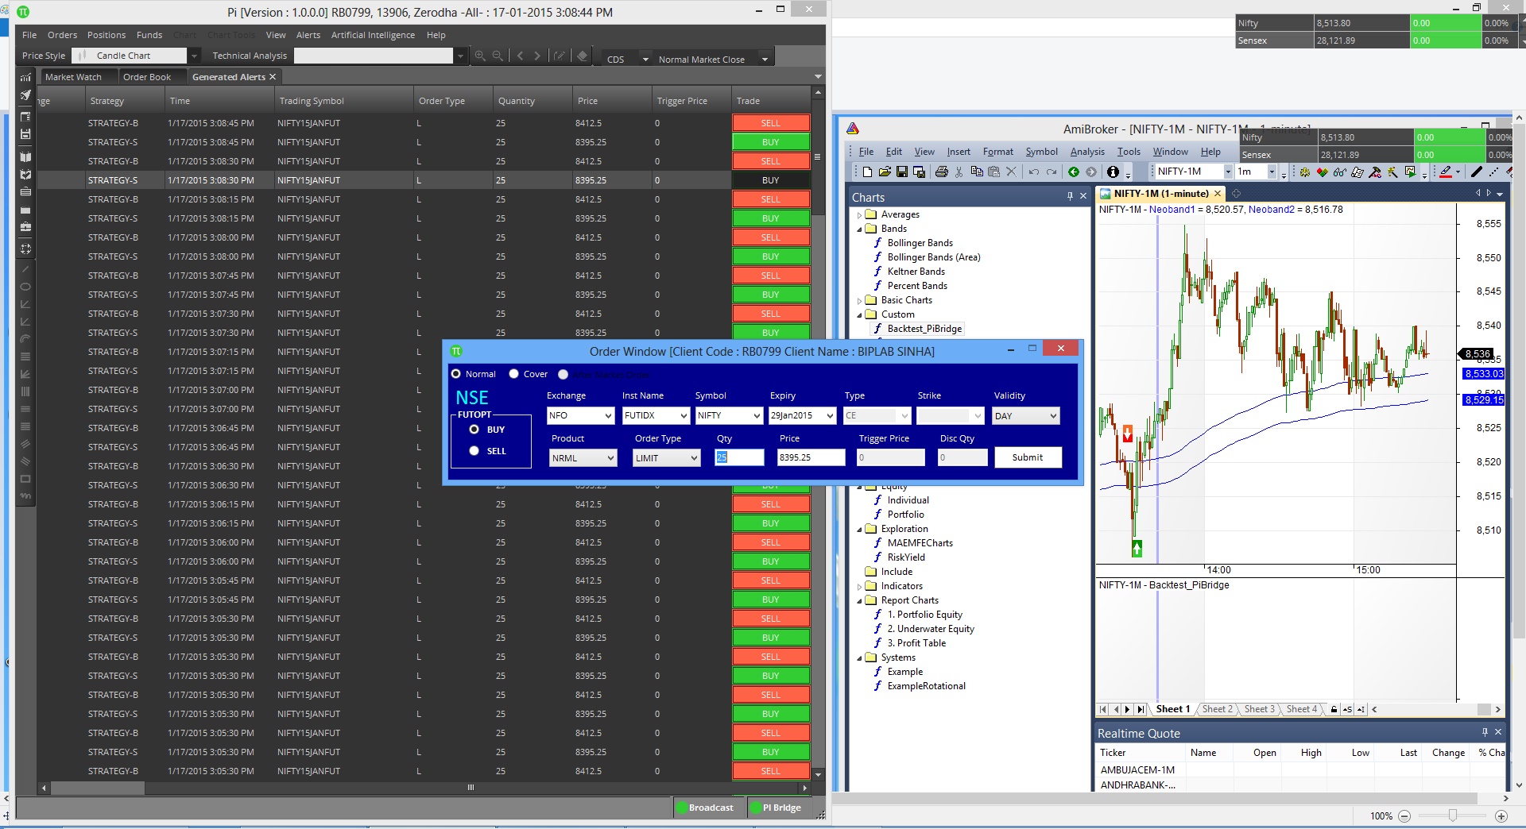Click SELL for STRATEGY-B at 3:08:45 PM
Image resolution: width=1526 pixels, height=829 pixels.
pos(771,123)
